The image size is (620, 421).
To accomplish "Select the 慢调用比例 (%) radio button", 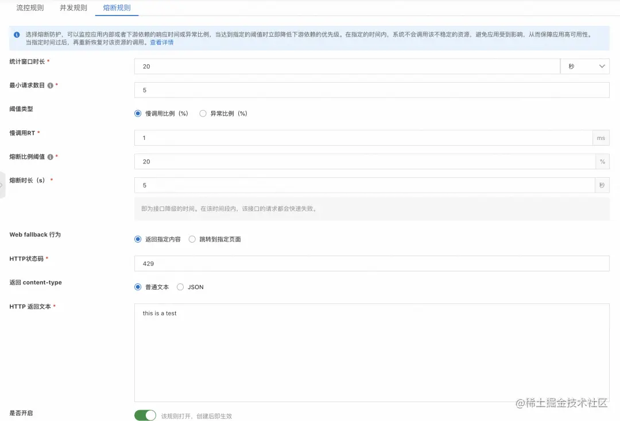I will pos(138,114).
